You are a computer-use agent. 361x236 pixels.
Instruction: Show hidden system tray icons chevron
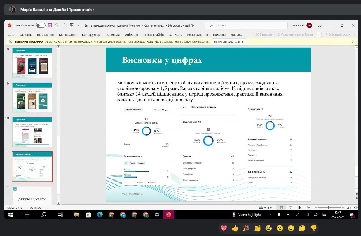[x=270, y=215]
